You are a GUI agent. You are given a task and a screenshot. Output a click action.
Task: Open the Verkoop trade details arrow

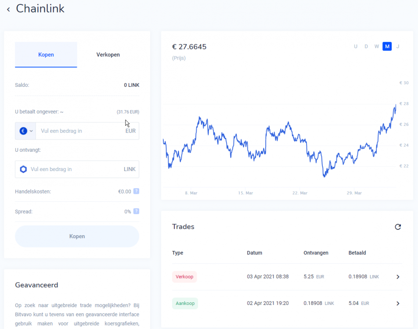398,277
